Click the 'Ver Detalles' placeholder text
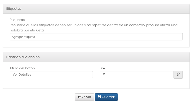Viewport: 194px width, 105px height. (22, 75)
